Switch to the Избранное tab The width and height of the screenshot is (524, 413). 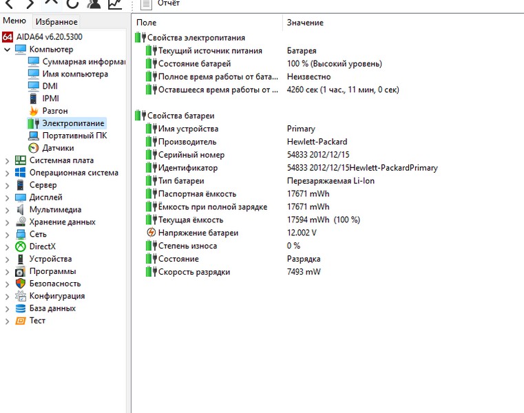56,22
